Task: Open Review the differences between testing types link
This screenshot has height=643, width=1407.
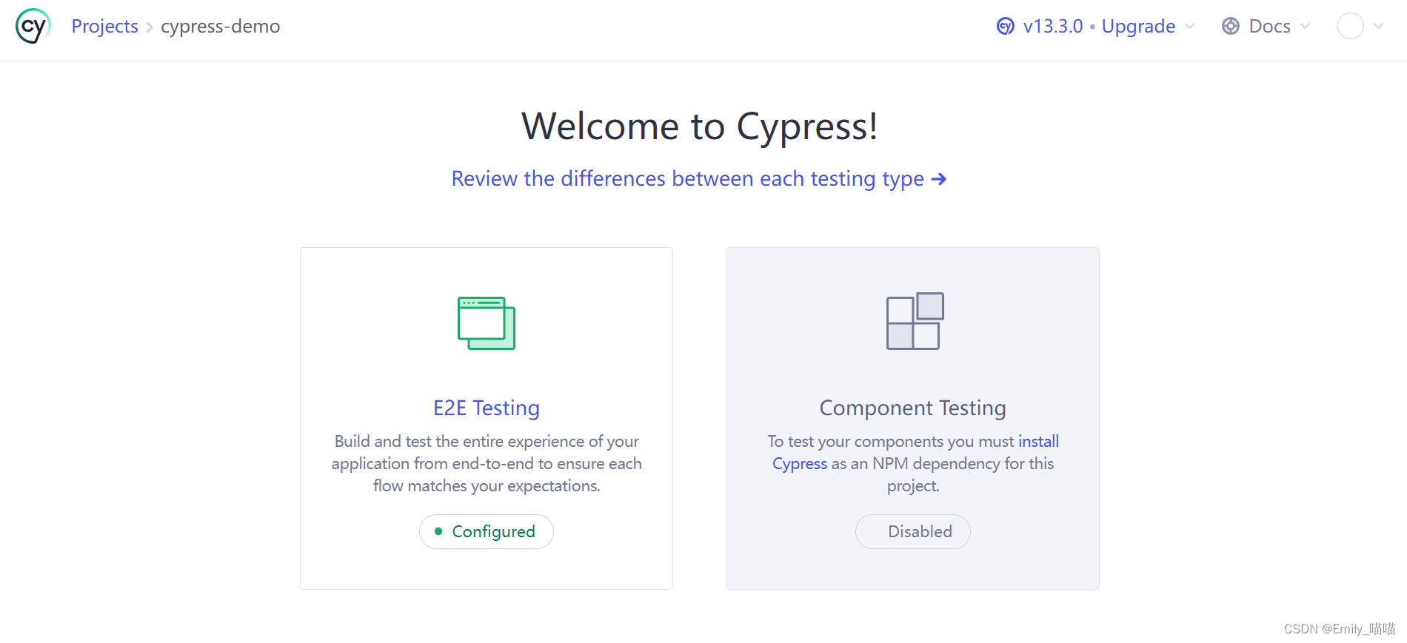Action: click(699, 179)
